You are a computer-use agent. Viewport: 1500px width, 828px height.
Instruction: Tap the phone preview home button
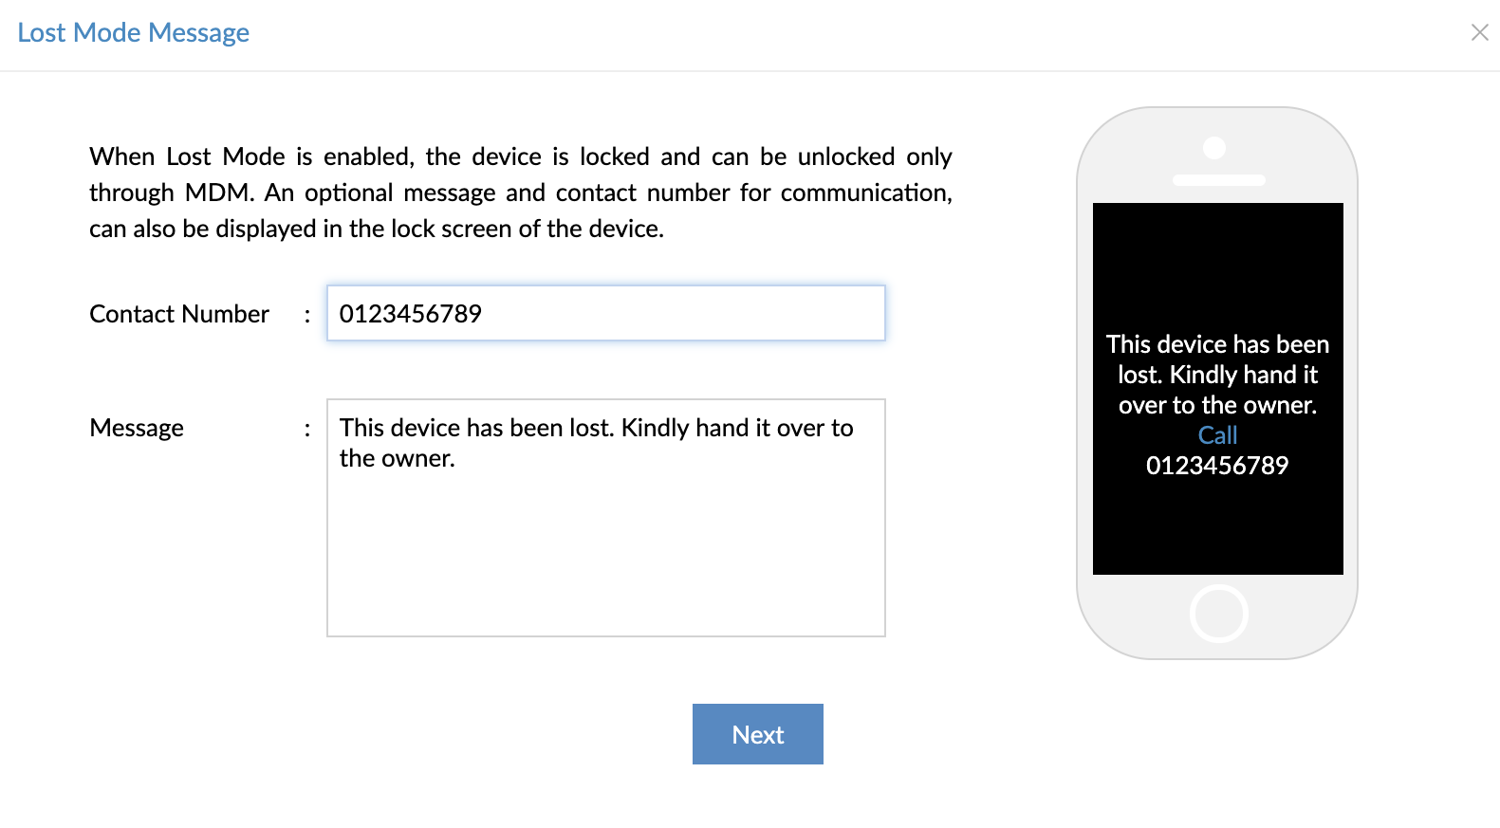click(x=1218, y=614)
